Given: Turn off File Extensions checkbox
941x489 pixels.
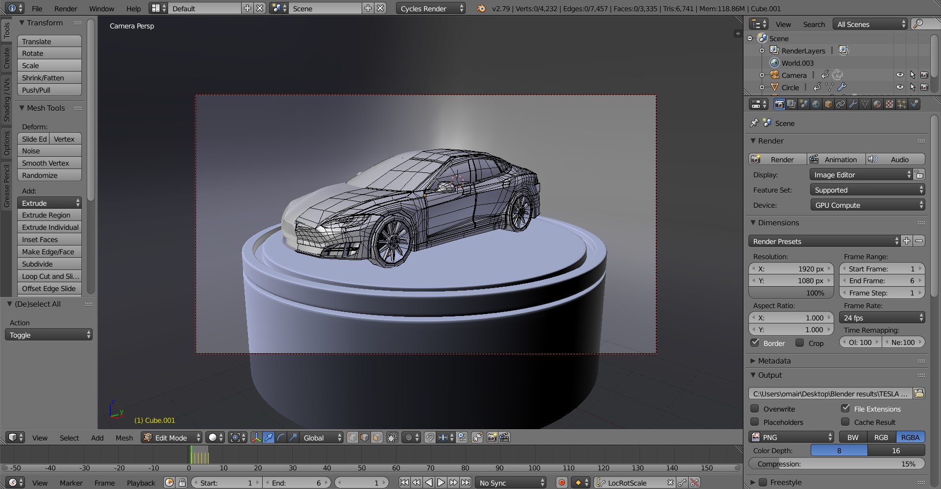Looking at the screenshot, I should 845,409.
